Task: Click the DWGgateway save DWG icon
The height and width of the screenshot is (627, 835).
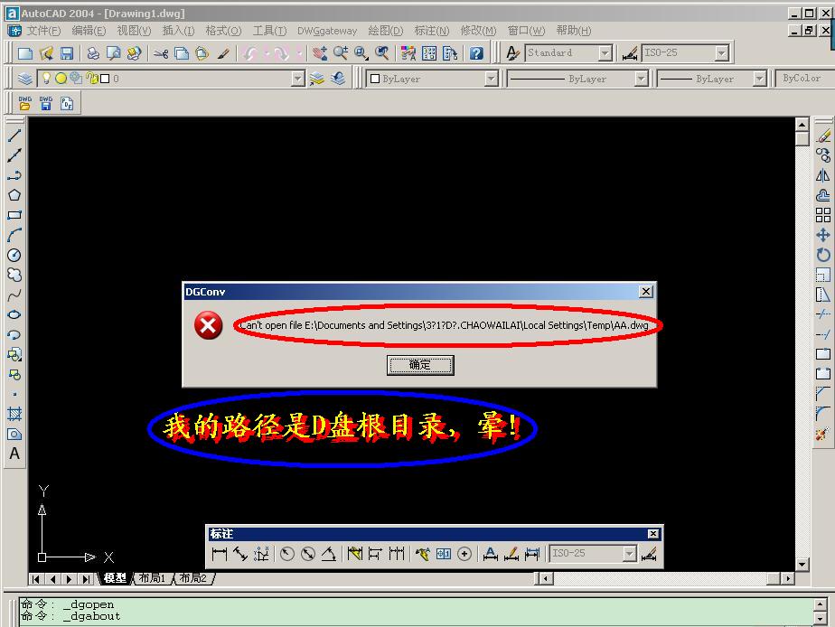Action: [x=46, y=103]
